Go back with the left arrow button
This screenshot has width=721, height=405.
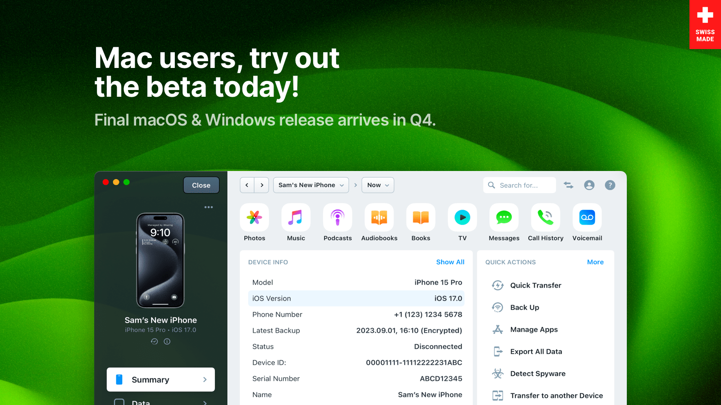(x=247, y=185)
